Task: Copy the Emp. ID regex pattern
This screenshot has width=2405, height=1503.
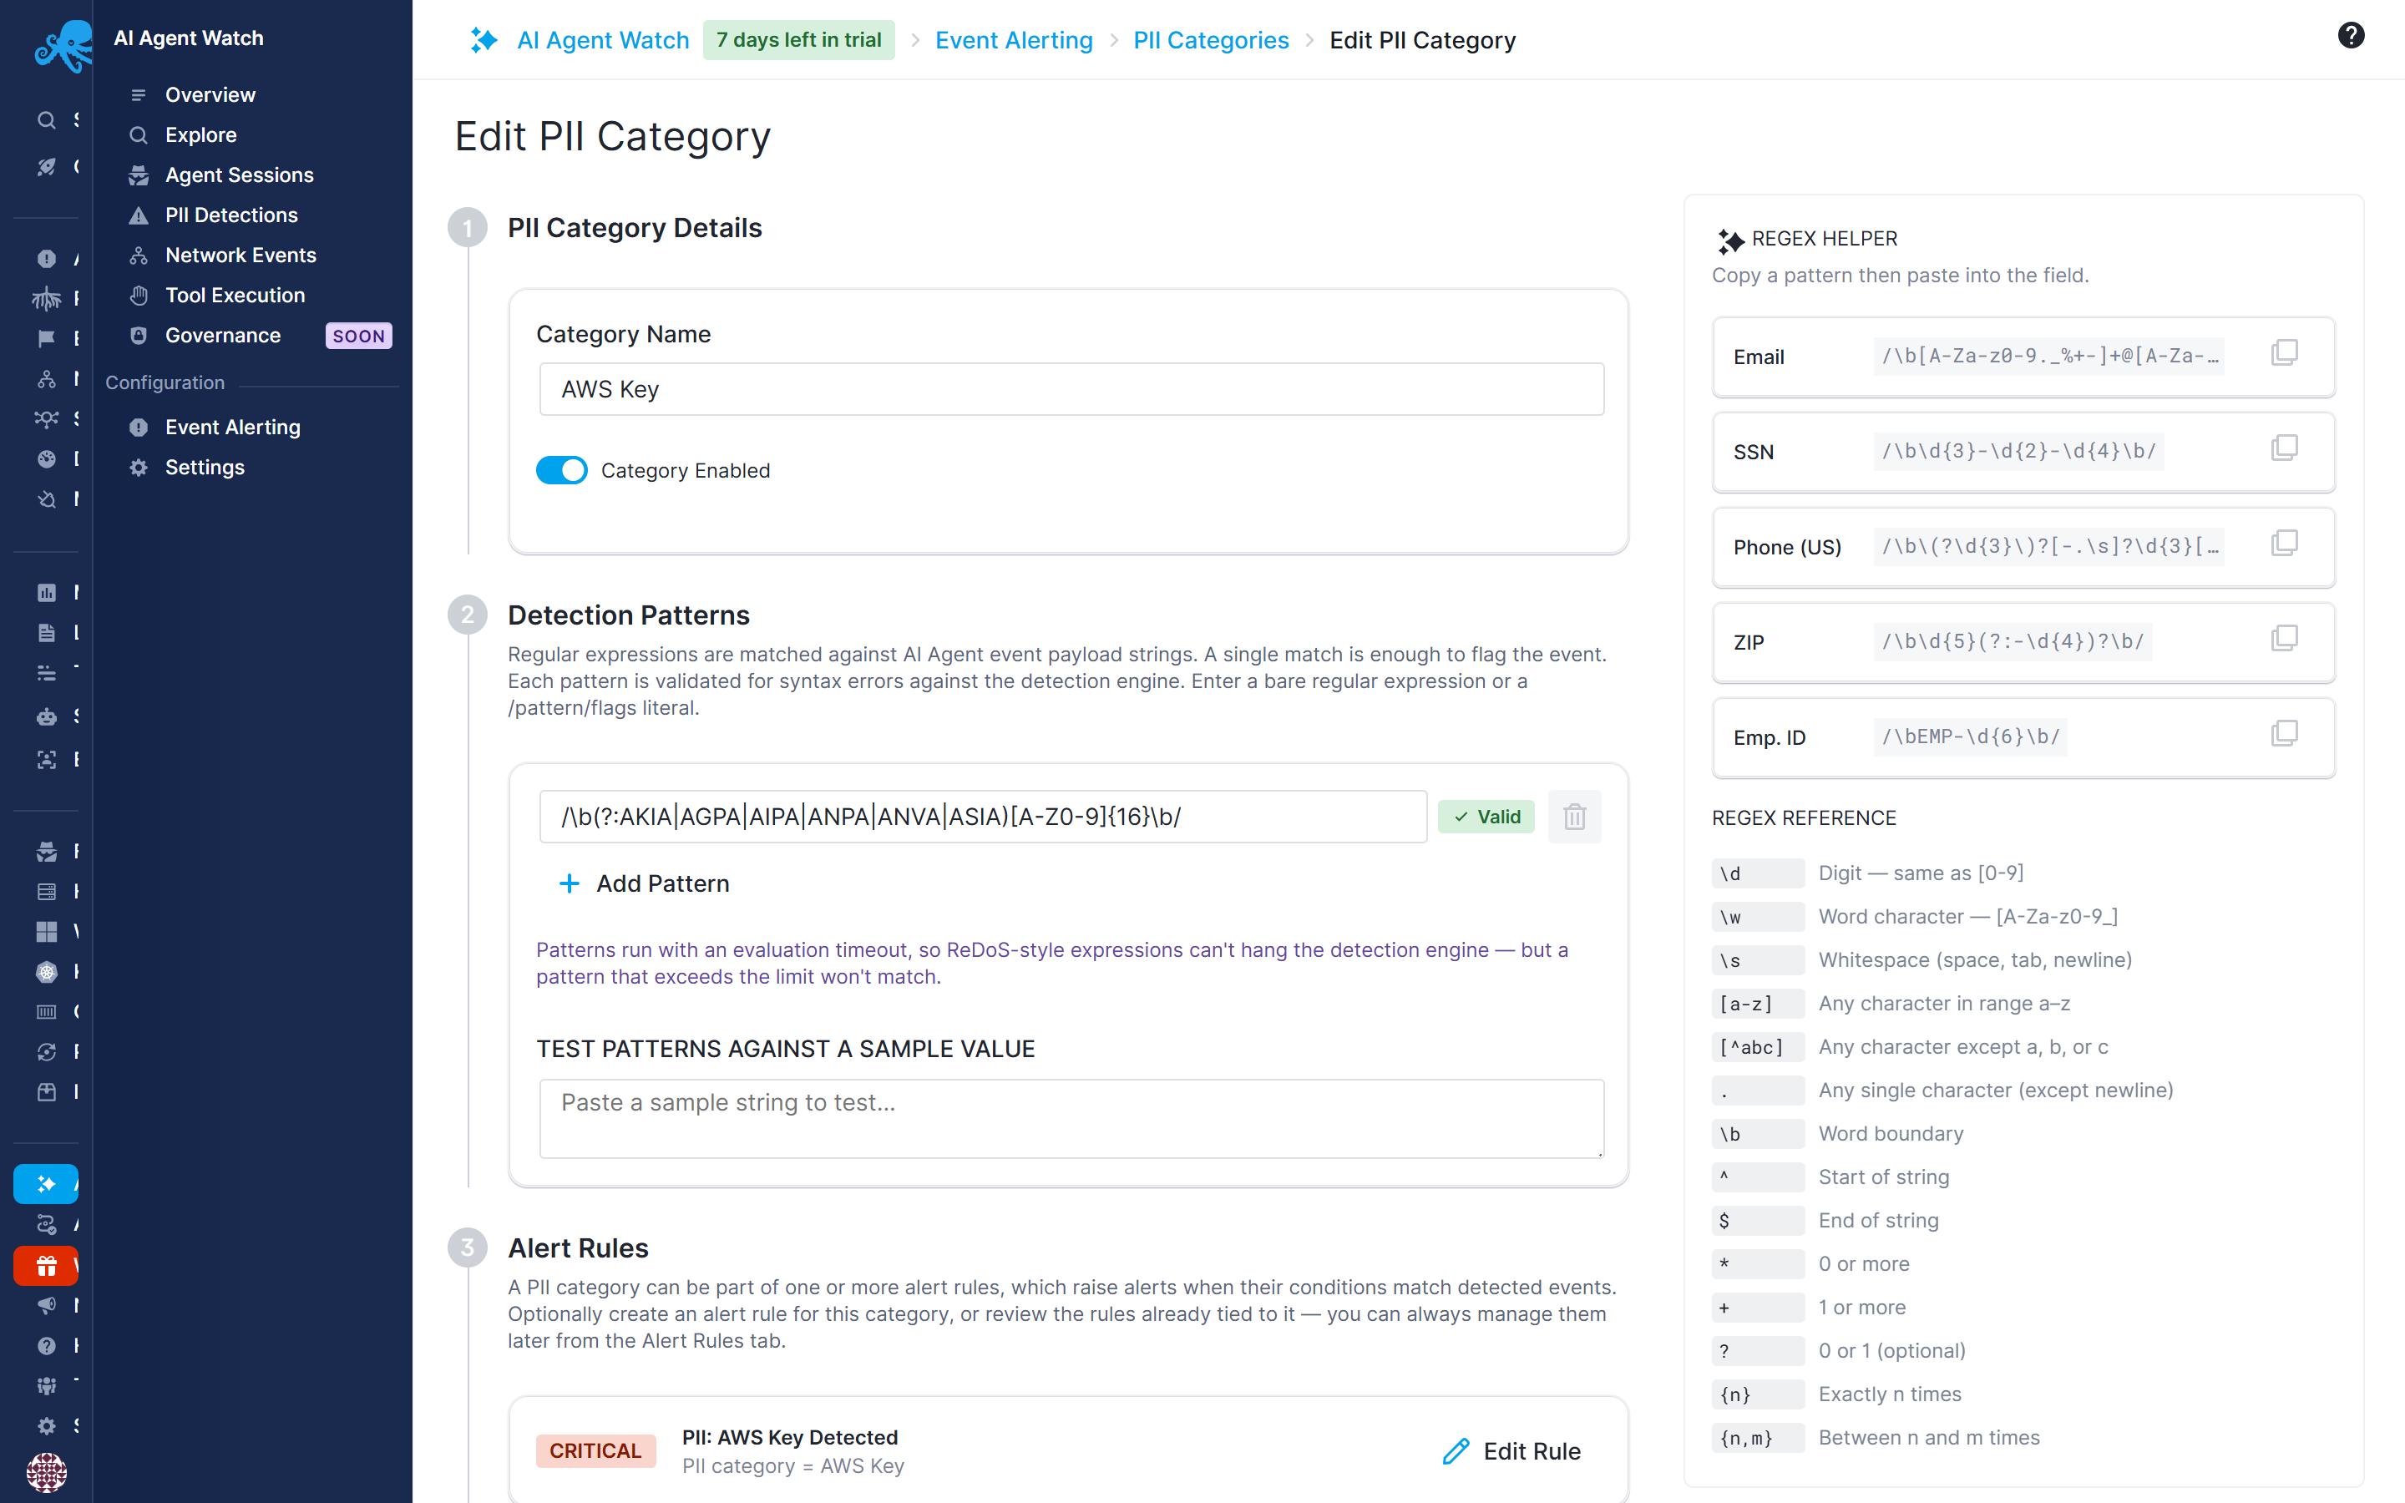Action: (x=2284, y=735)
